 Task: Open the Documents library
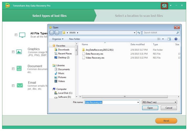tap(62, 69)
